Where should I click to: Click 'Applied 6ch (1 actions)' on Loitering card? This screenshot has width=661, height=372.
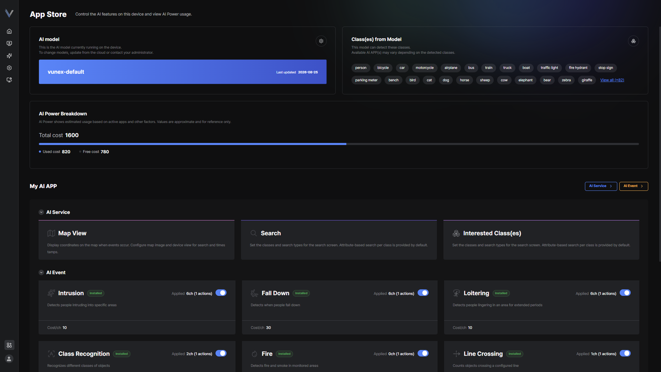(x=596, y=294)
